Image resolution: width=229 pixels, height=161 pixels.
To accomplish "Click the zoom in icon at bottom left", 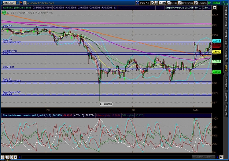I will click(7, 157).
